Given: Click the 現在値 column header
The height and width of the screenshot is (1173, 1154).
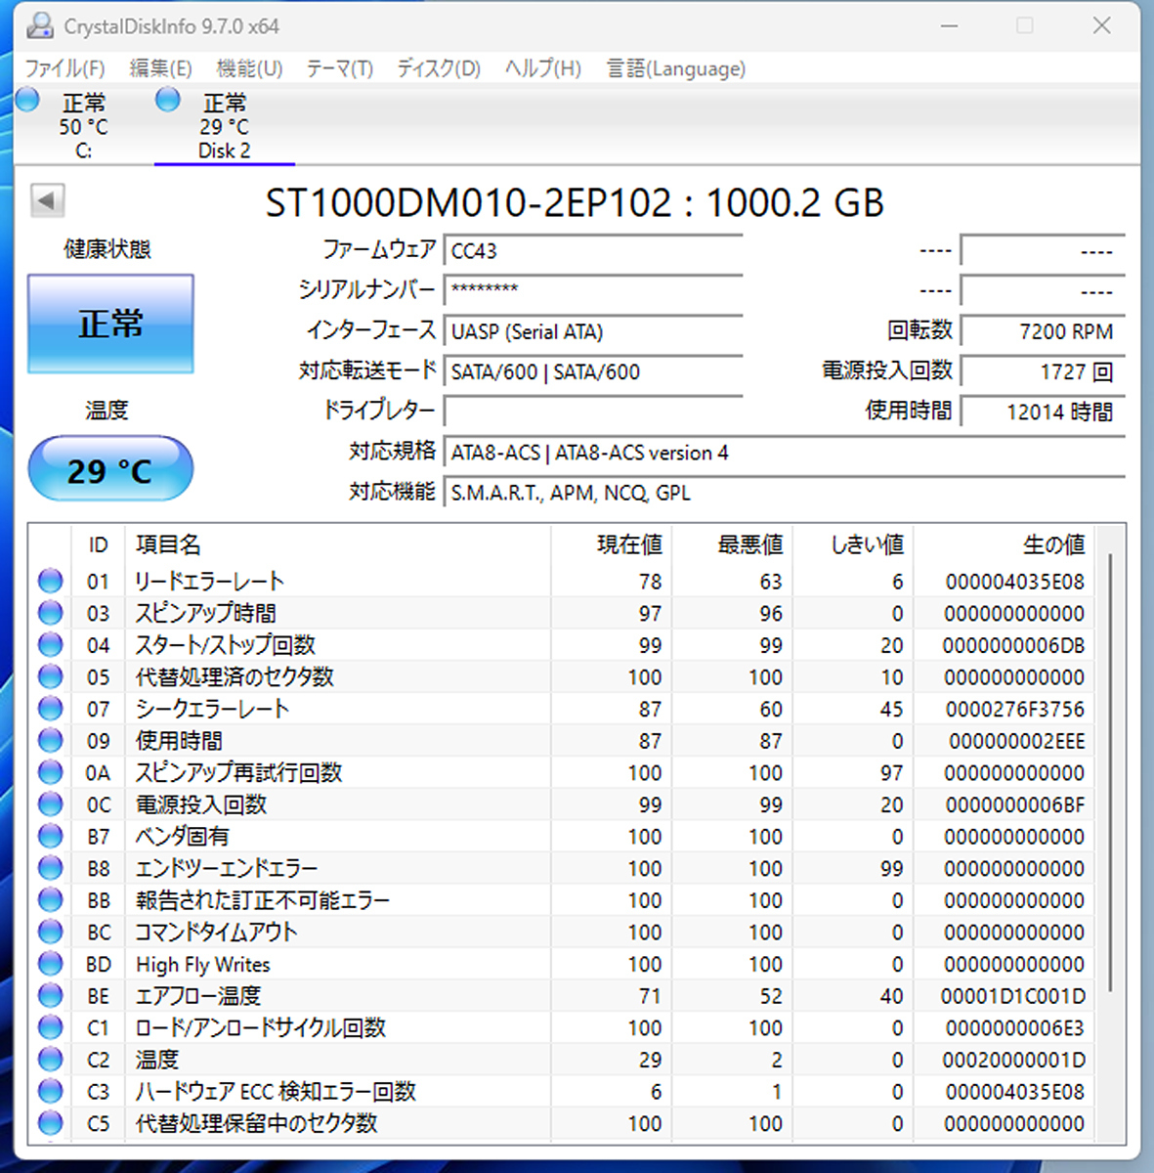Looking at the screenshot, I should point(611,544).
